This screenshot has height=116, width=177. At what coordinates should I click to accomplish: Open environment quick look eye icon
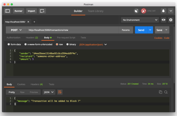click(x=164, y=20)
